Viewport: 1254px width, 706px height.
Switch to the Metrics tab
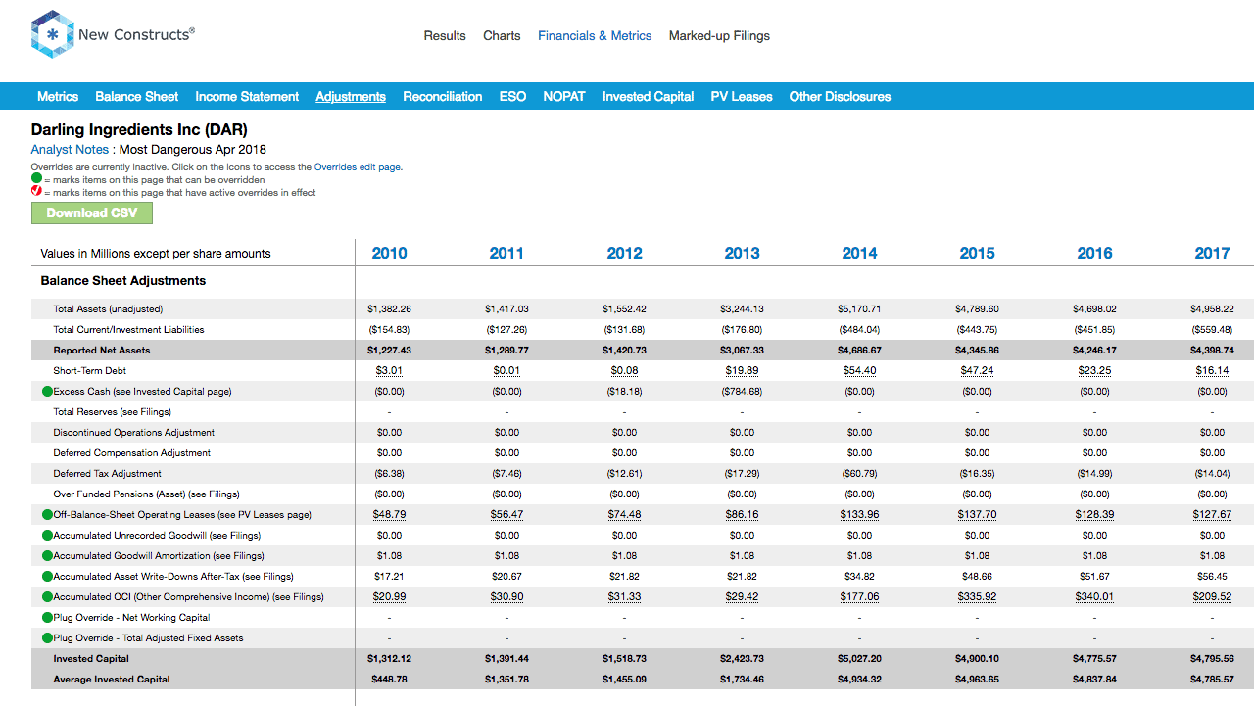coord(58,96)
